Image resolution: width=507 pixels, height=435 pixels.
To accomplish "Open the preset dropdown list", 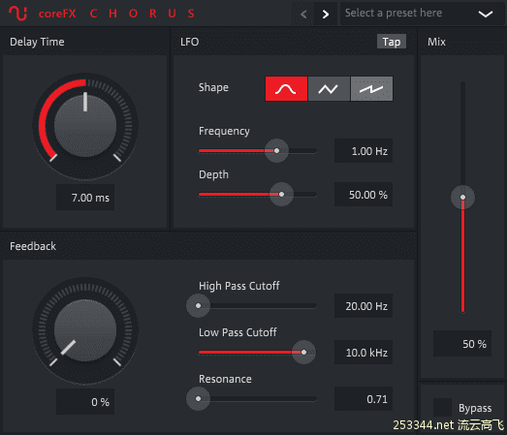I will click(422, 14).
